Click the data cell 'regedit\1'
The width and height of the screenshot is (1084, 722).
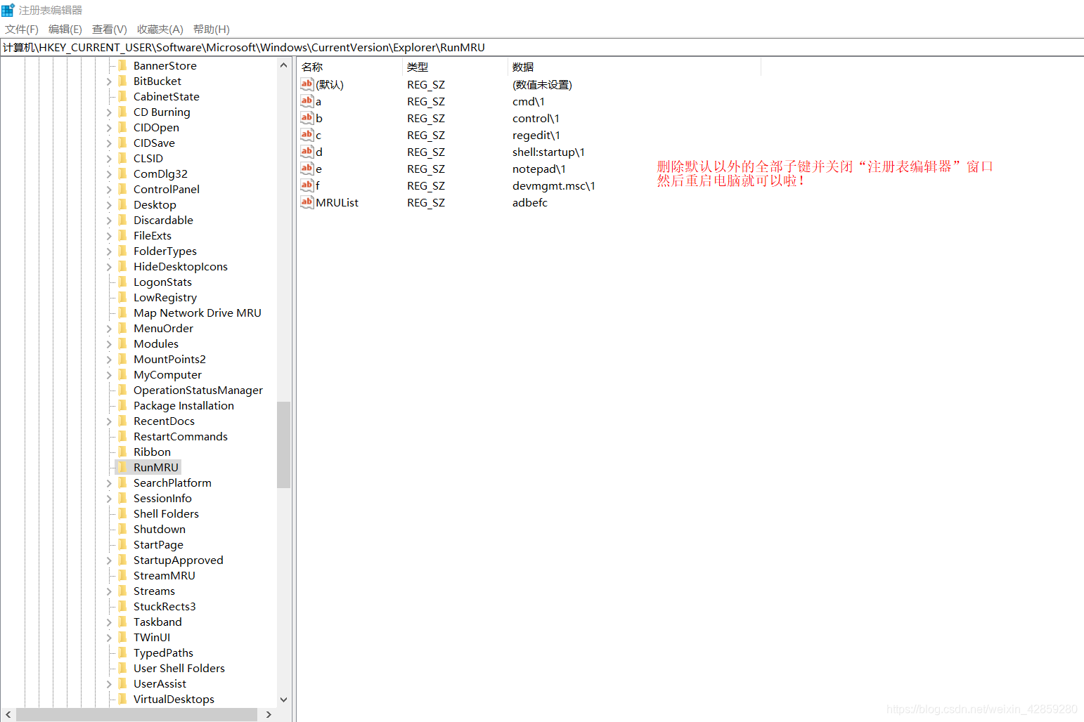[536, 135]
